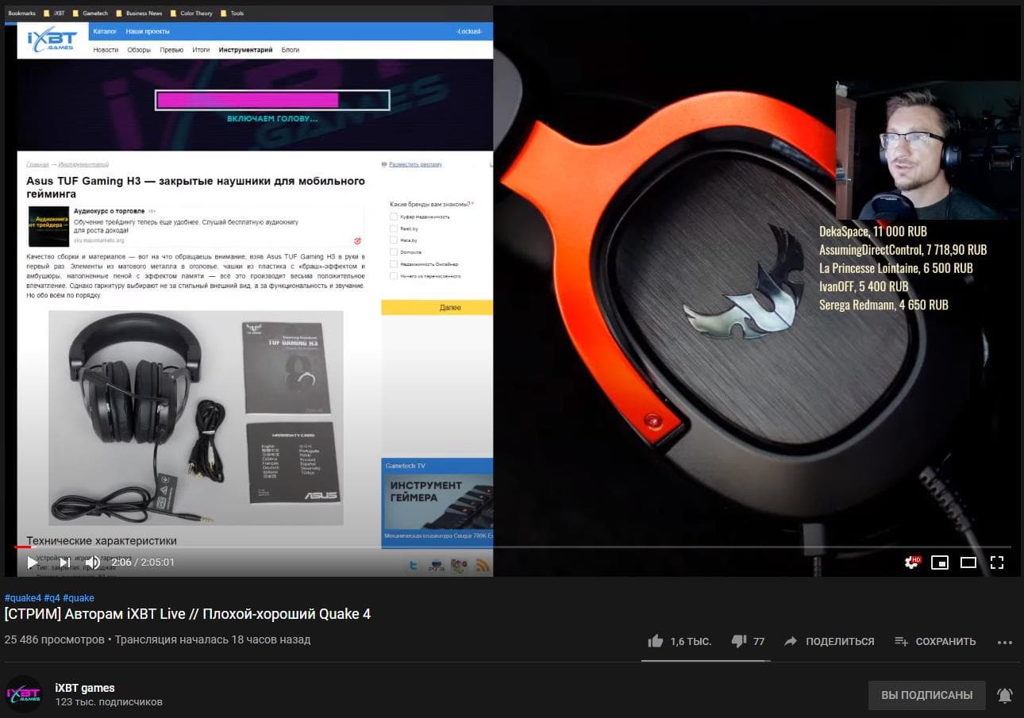The image size is (1024, 718).
Task: Open the video settings gear
Action: point(912,562)
